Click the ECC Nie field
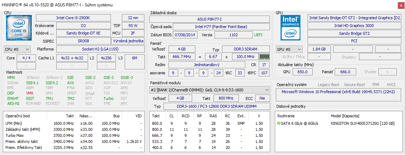This screenshot has height=155, width=406. pyautogui.click(x=263, y=98)
